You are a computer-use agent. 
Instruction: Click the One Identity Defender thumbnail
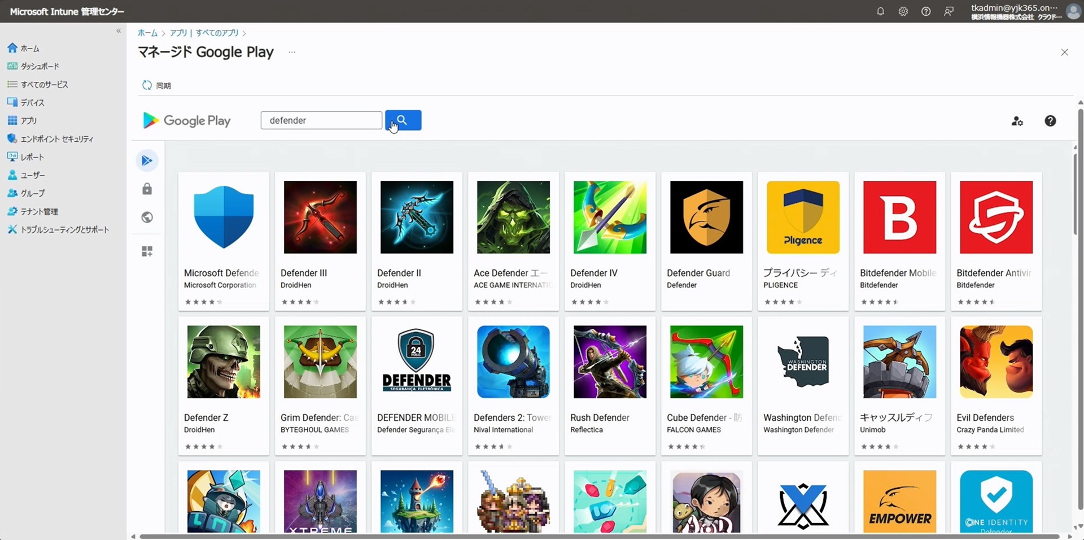996,501
